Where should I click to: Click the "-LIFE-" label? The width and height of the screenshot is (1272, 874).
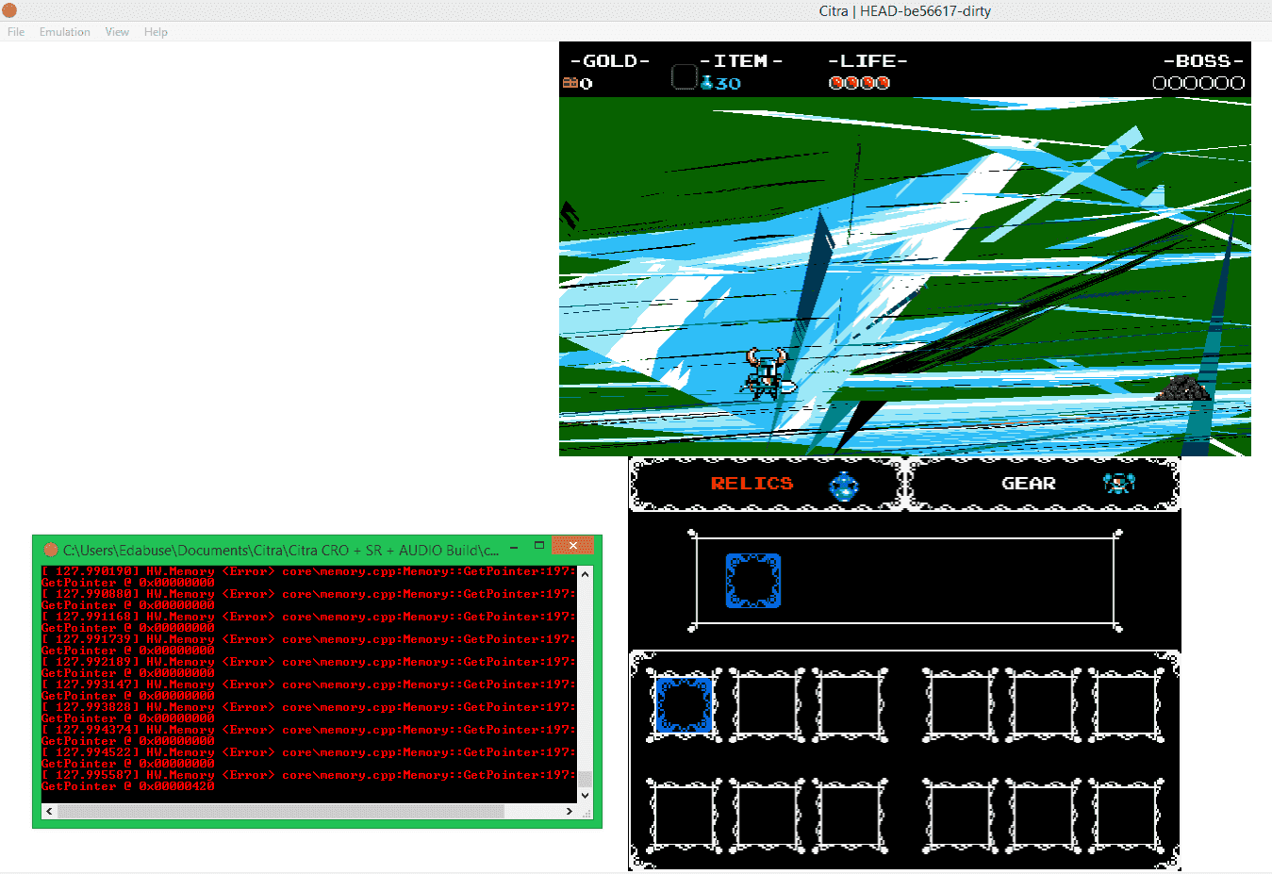[x=867, y=61]
